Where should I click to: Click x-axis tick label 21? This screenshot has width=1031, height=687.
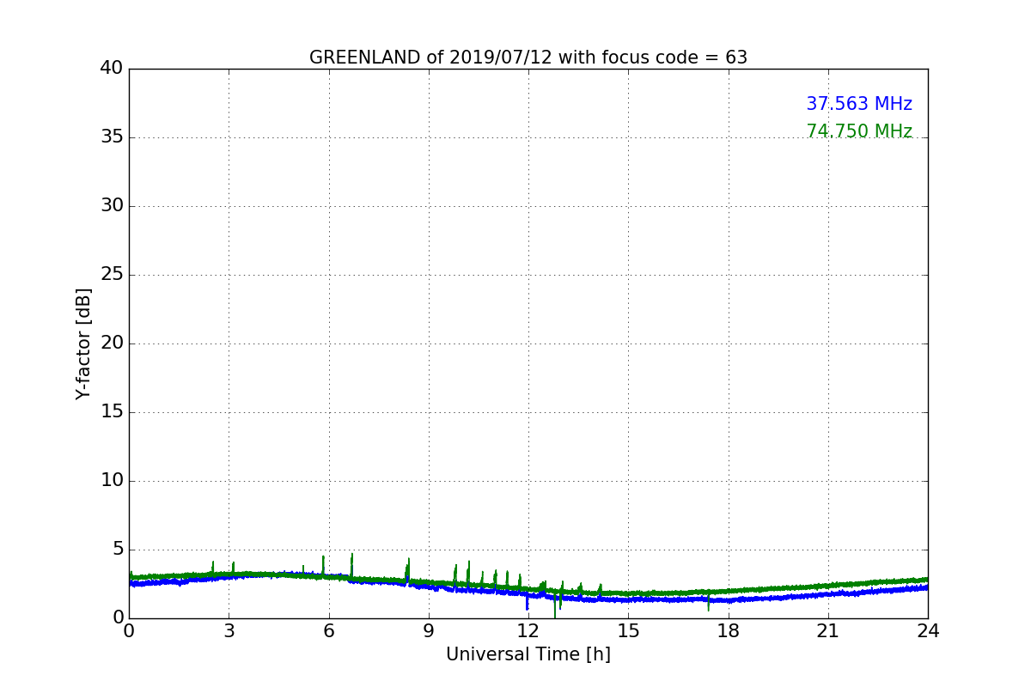(x=828, y=631)
